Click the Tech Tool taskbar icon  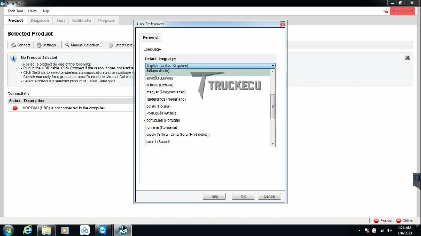click(123, 230)
